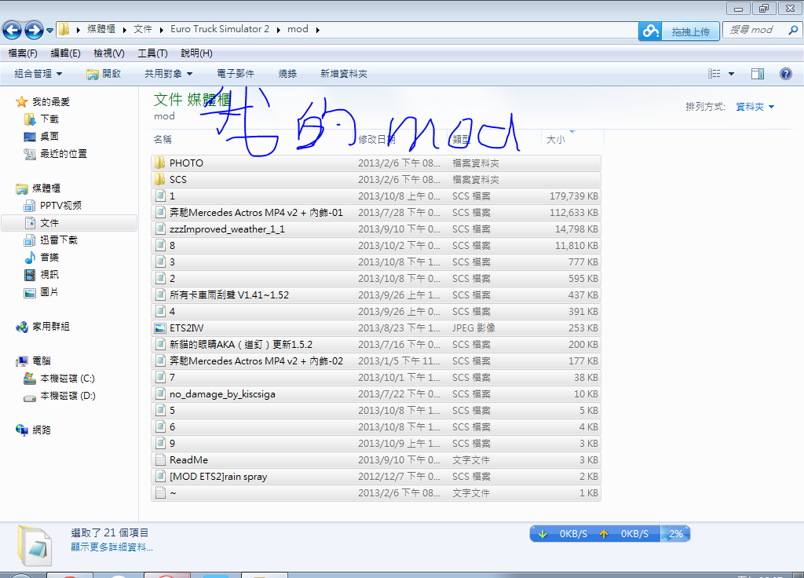Click Euro Truck Simulator 2 in address bar
The width and height of the screenshot is (804, 578).
point(220,29)
